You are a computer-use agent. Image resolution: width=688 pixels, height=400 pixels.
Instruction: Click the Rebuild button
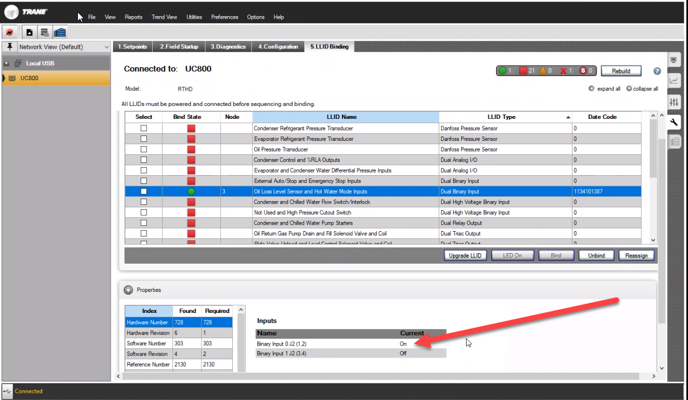point(621,71)
